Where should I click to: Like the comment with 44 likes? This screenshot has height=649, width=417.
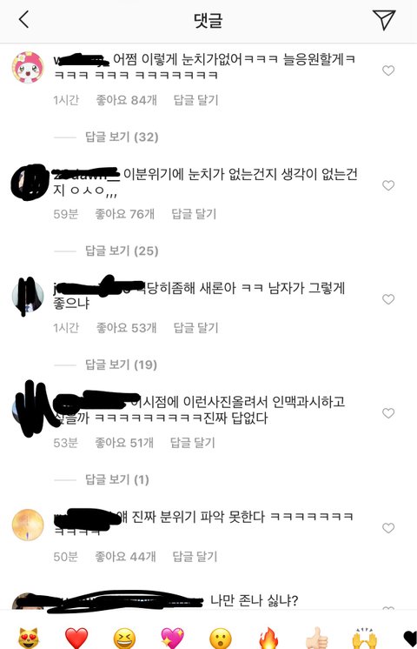click(x=388, y=528)
